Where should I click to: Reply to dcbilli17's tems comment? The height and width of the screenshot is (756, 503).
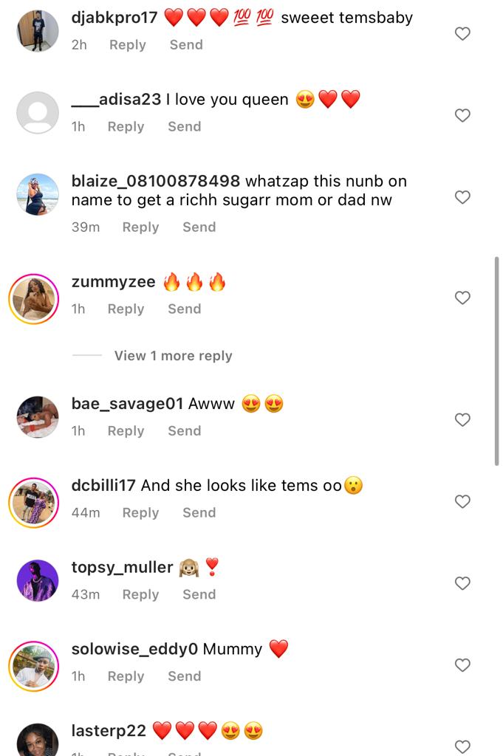[x=140, y=513]
